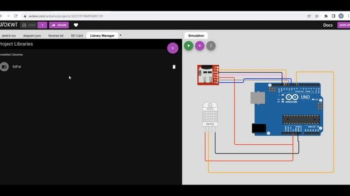The image size is (350, 196).
Task: Expand the save options dropdown arrow
Action: pos(43,25)
